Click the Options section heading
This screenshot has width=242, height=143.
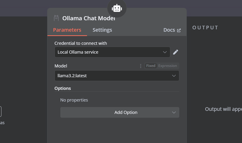coord(63,88)
